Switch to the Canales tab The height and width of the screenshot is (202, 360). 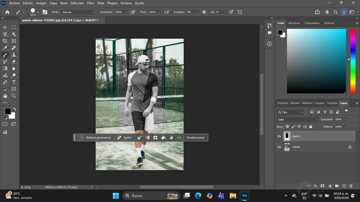(x=319, y=103)
